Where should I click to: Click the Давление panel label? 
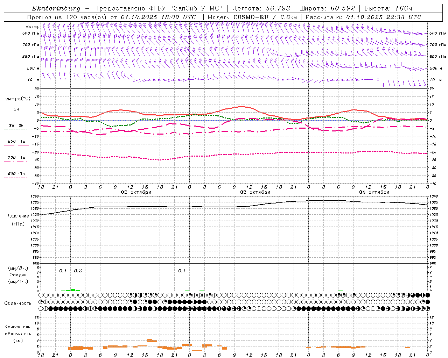pyautogui.click(x=18, y=216)
